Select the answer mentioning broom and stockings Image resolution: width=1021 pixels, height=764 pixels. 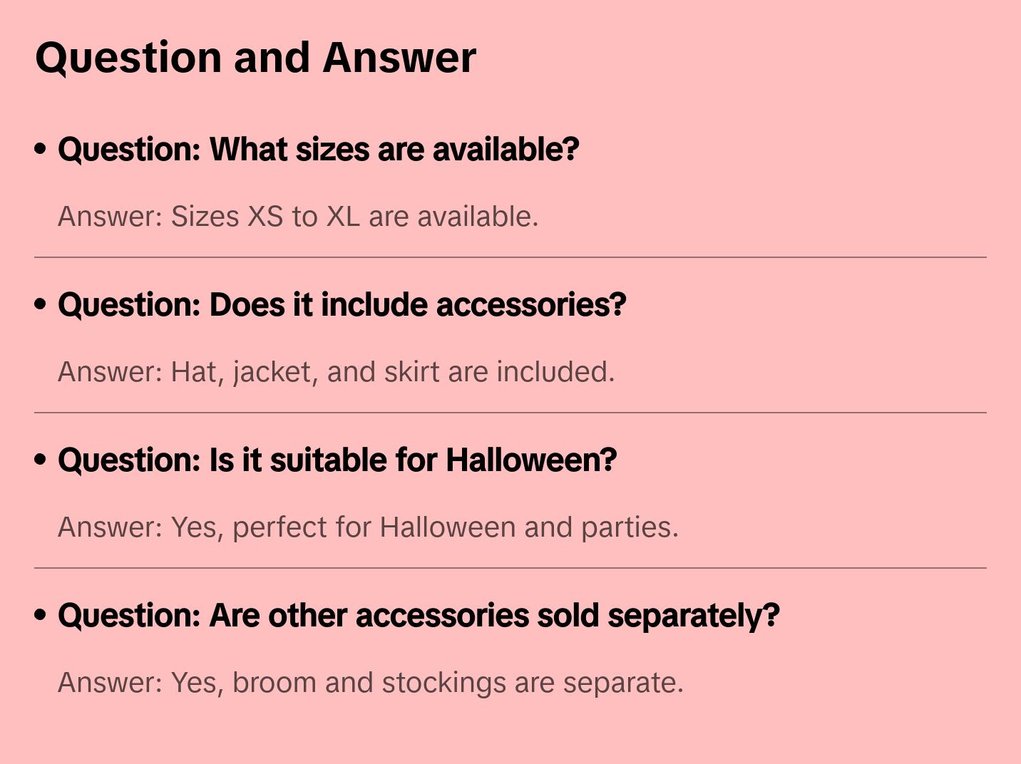point(370,683)
